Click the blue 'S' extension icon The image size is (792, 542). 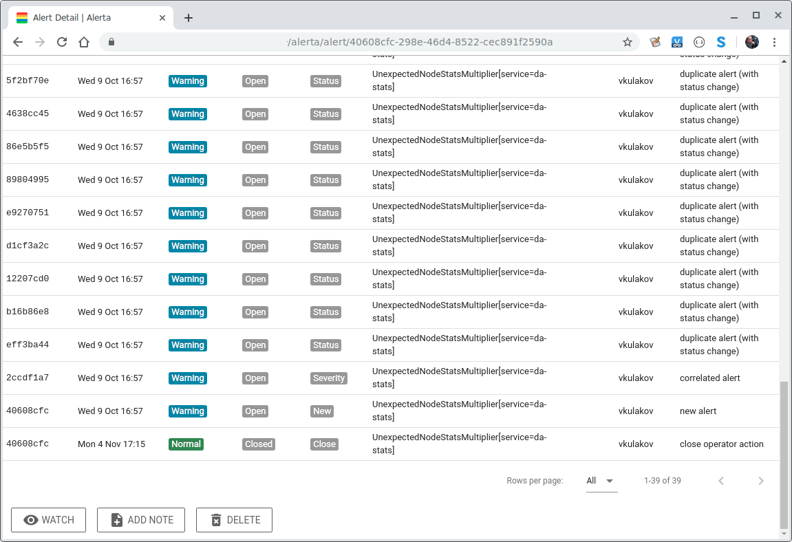pyautogui.click(x=721, y=42)
